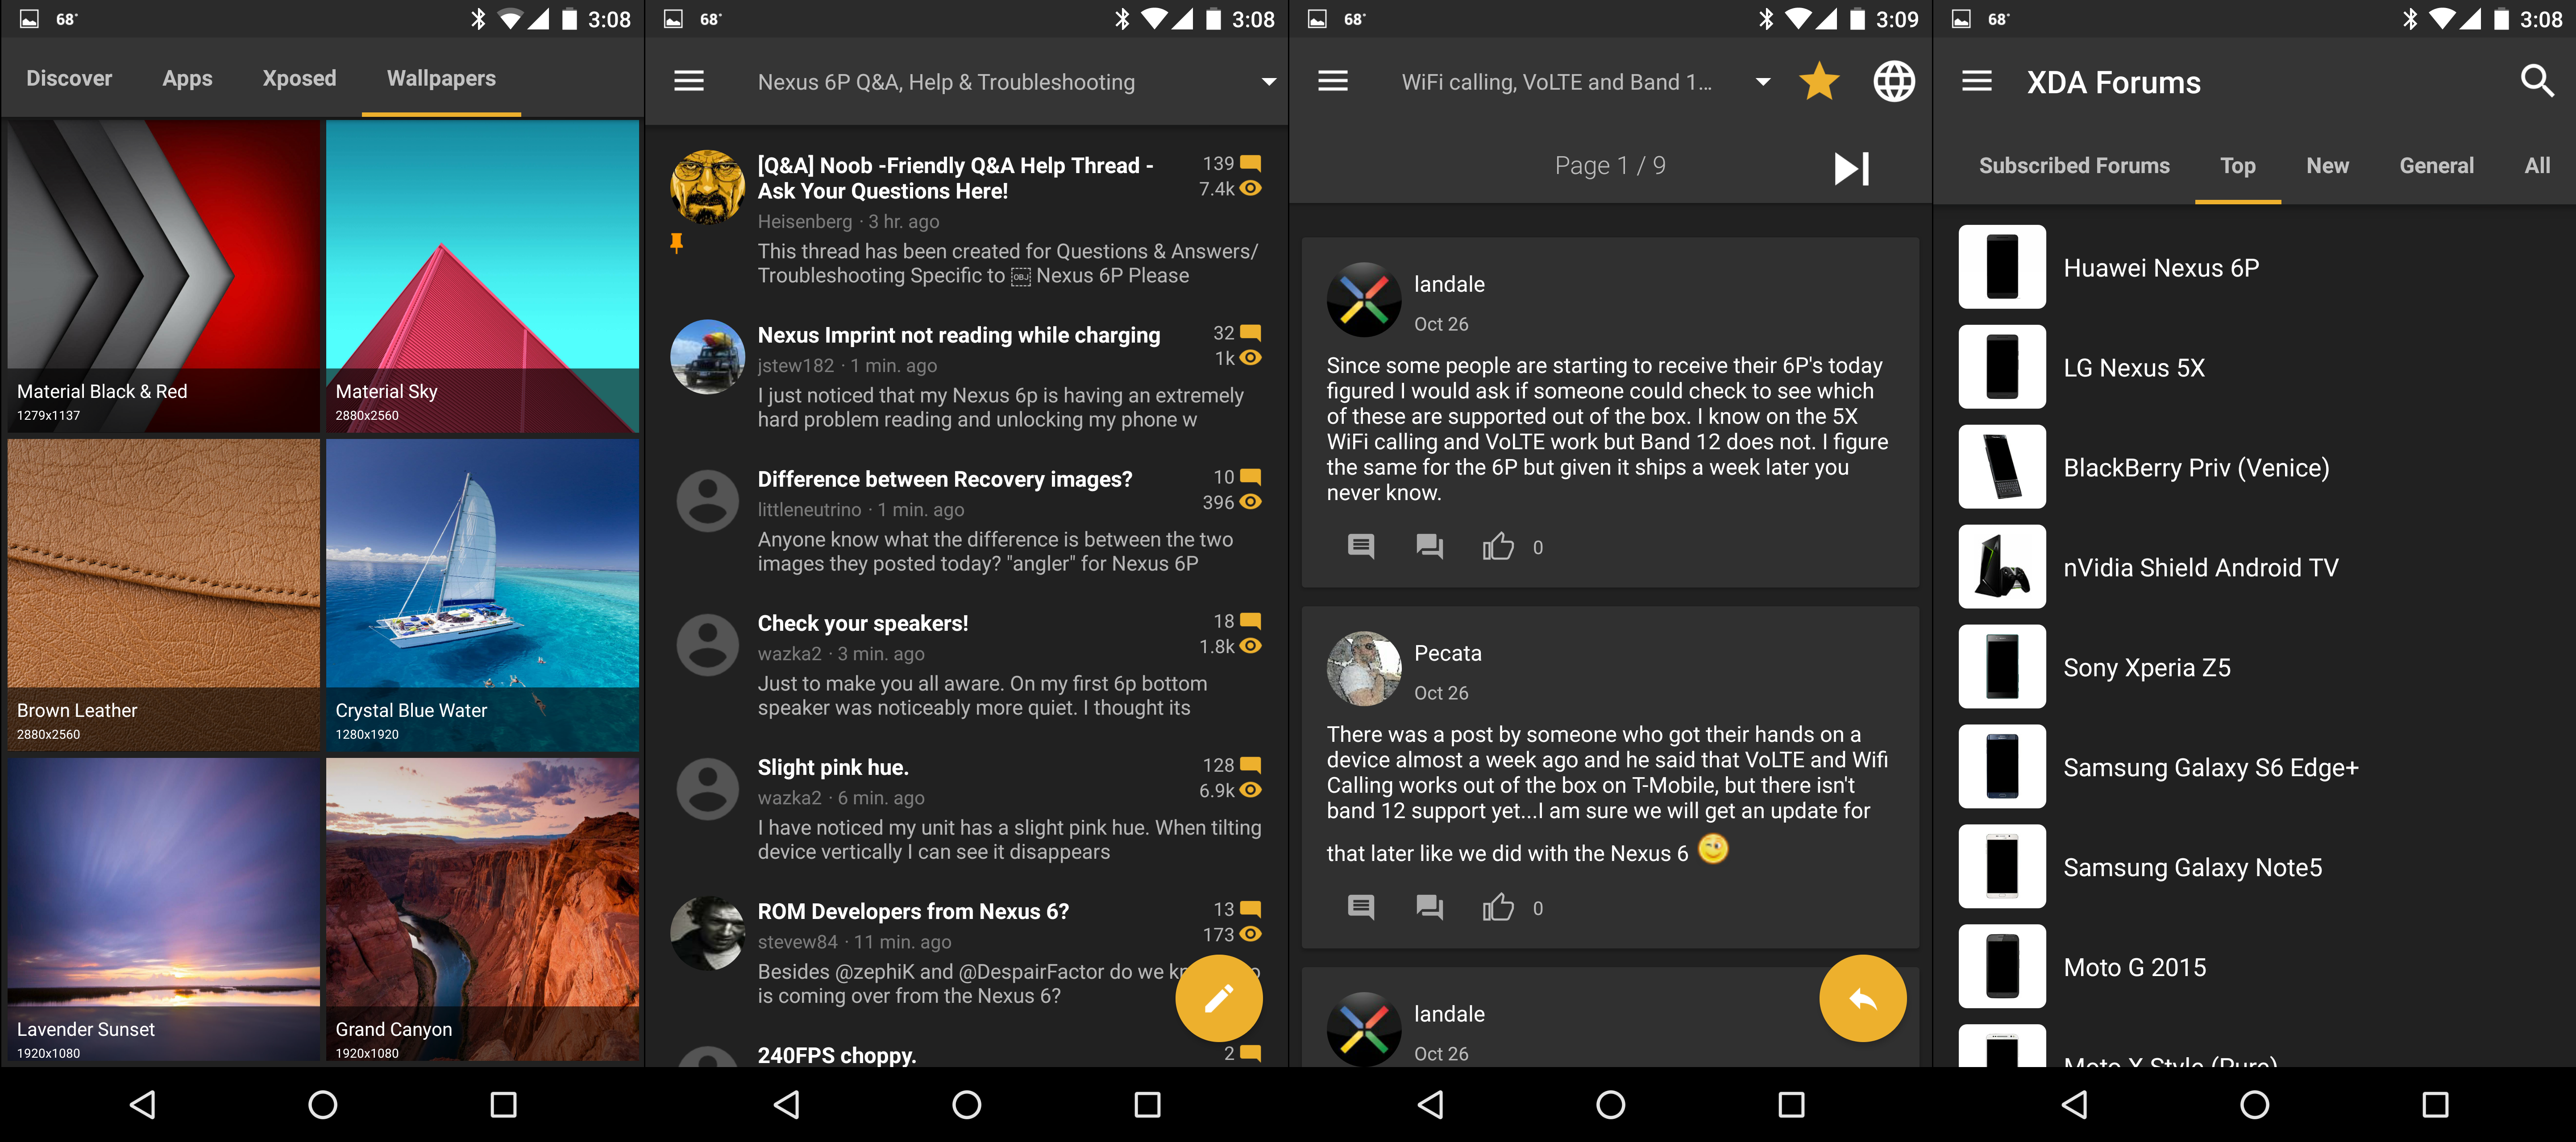The height and width of the screenshot is (1142, 2576).
Task: Open nVidia Shield Android TV device icon
Action: point(2002,567)
